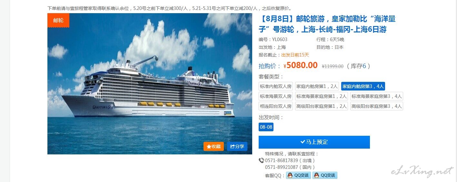457x182 pixels.
Task: Click the share icon on 分享 button
Action: [232, 146]
